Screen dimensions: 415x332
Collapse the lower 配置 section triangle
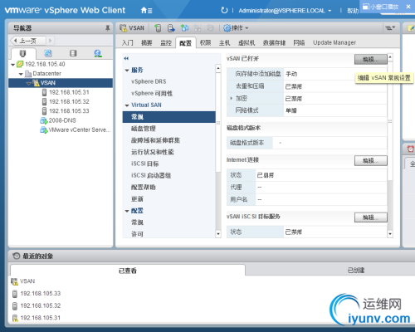click(x=127, y=211)
